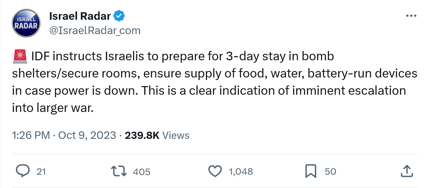Click the 21 replies count

tap(41, 171)
